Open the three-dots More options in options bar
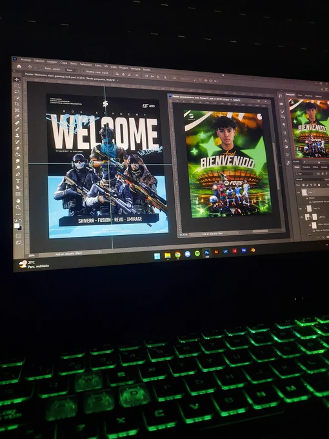This screenshot has height=439, width=329. (174, 78)
